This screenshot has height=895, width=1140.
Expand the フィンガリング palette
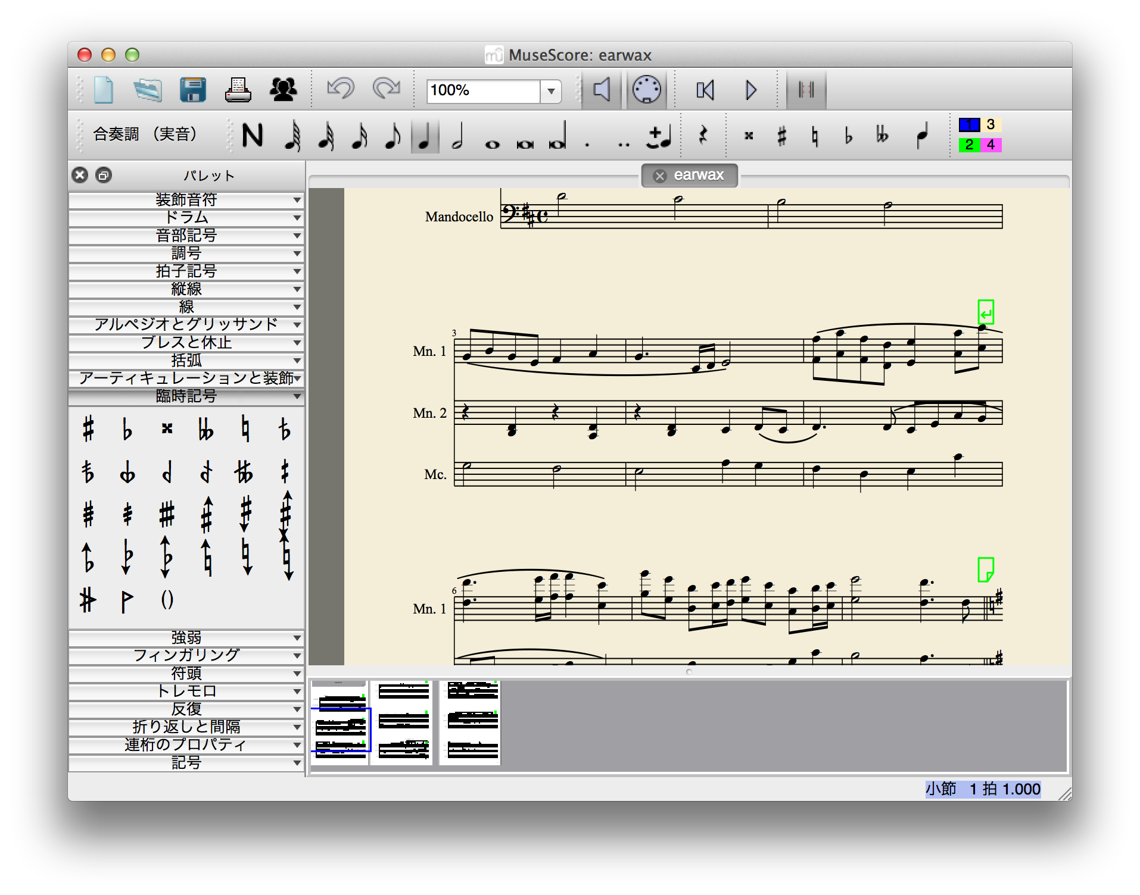186,656
